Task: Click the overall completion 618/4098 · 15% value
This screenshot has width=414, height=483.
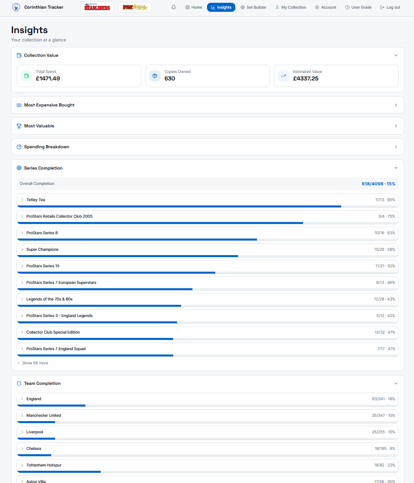Action: click(378, 184)
